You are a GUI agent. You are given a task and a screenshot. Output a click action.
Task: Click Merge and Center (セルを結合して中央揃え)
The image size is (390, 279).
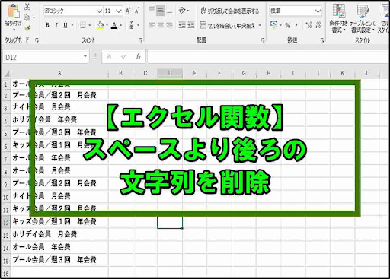[x=228, y=25]
